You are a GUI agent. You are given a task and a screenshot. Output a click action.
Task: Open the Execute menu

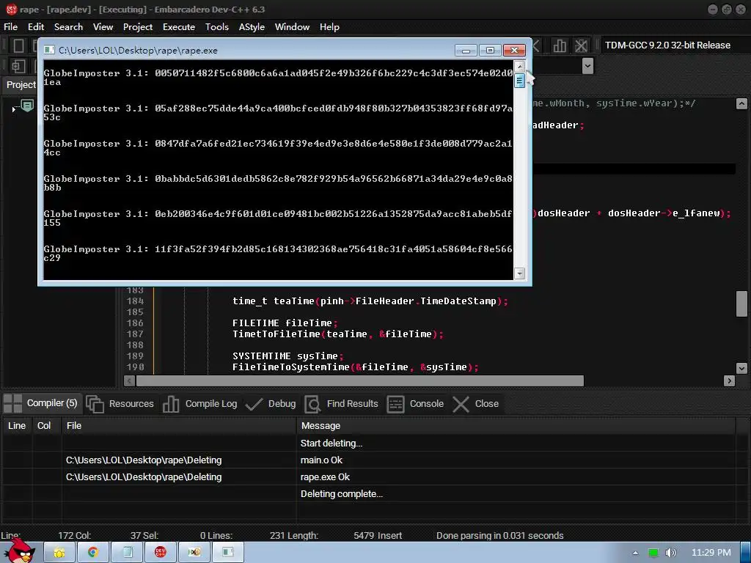click(x=179, y=27)
